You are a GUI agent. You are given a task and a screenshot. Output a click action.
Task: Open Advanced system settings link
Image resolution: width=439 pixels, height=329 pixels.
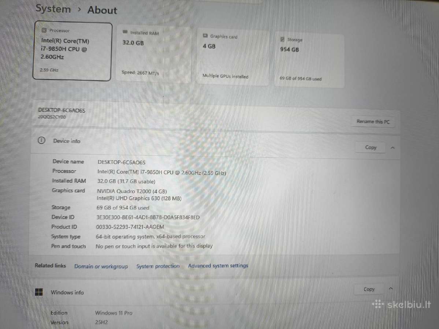(x=218, y=265)
